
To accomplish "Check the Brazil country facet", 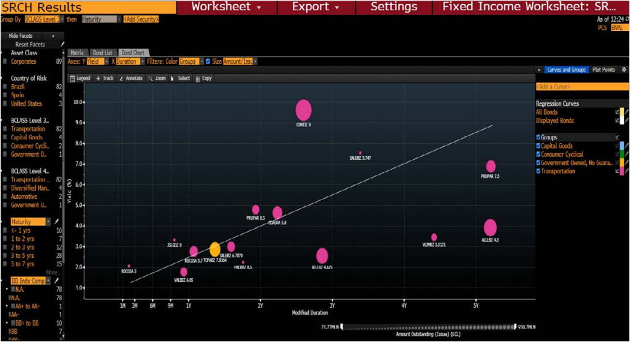I will coord(5,87).
